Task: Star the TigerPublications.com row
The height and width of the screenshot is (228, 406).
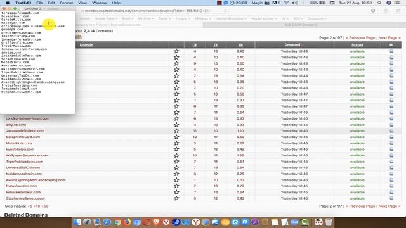Action: (176, 161)
